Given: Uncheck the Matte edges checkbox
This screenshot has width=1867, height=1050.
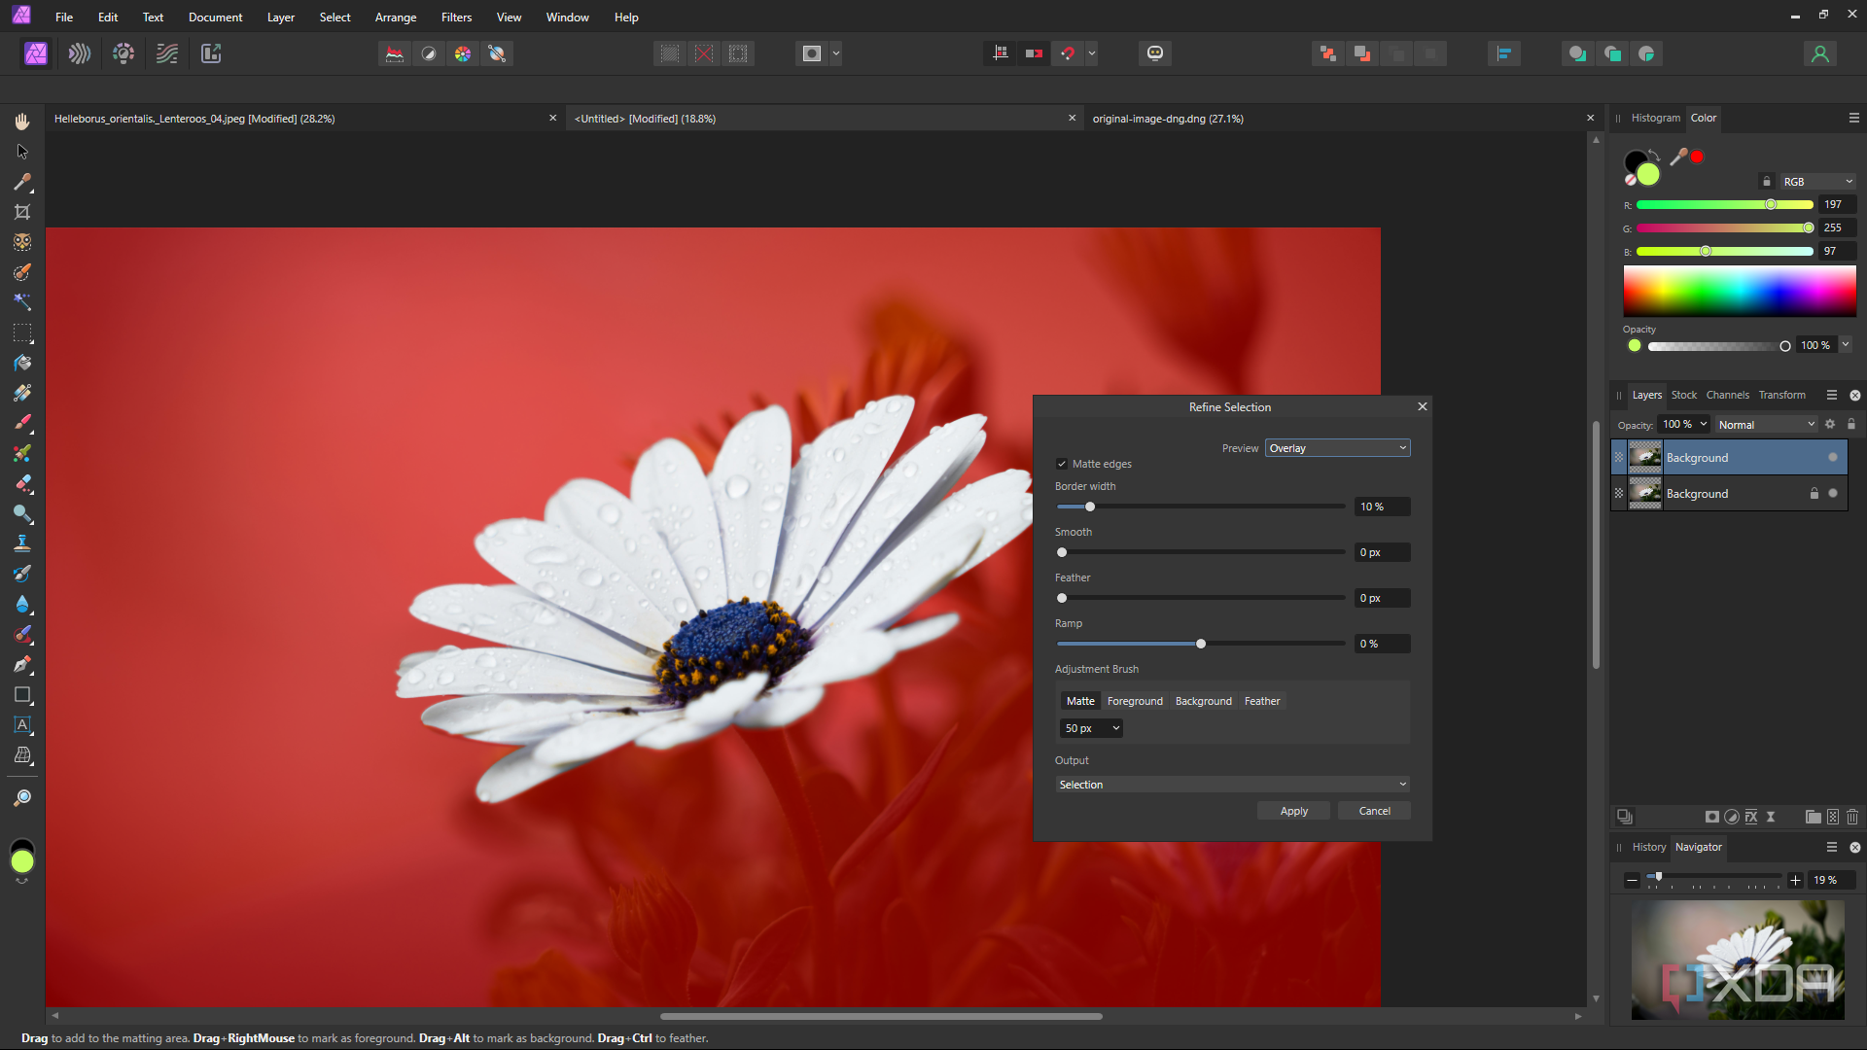Looking at the screenshot, I should click(1062, 464).
